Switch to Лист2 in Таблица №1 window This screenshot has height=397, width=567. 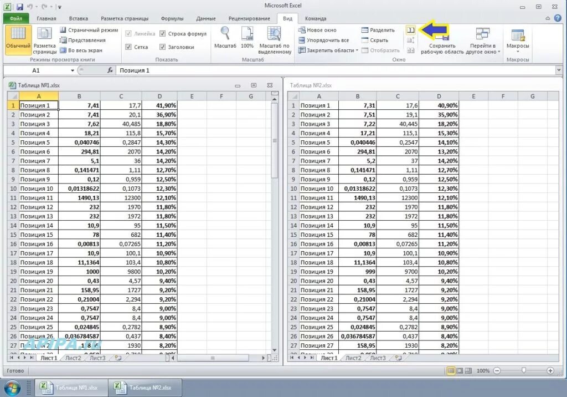pyautogui.click(x=73, y=358)
